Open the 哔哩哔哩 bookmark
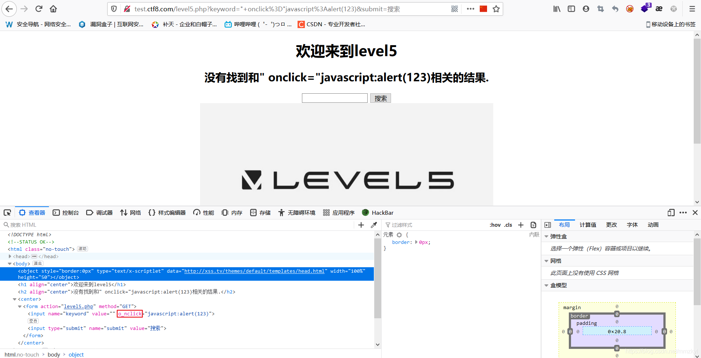Image resolution: width=701 pixels, height=358 pixels. pos(258,24)
